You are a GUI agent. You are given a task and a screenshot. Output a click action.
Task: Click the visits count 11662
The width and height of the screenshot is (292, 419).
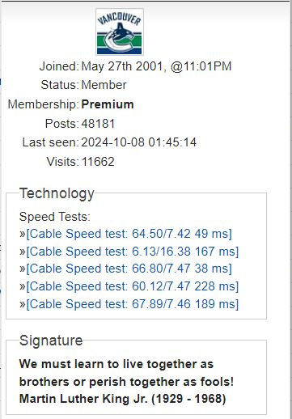(x=98, y=162)
